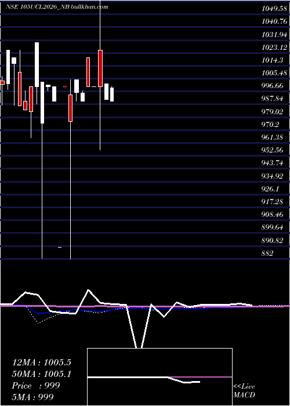
Task: Click the small red dot doji candle
Action: click(65, 87)
